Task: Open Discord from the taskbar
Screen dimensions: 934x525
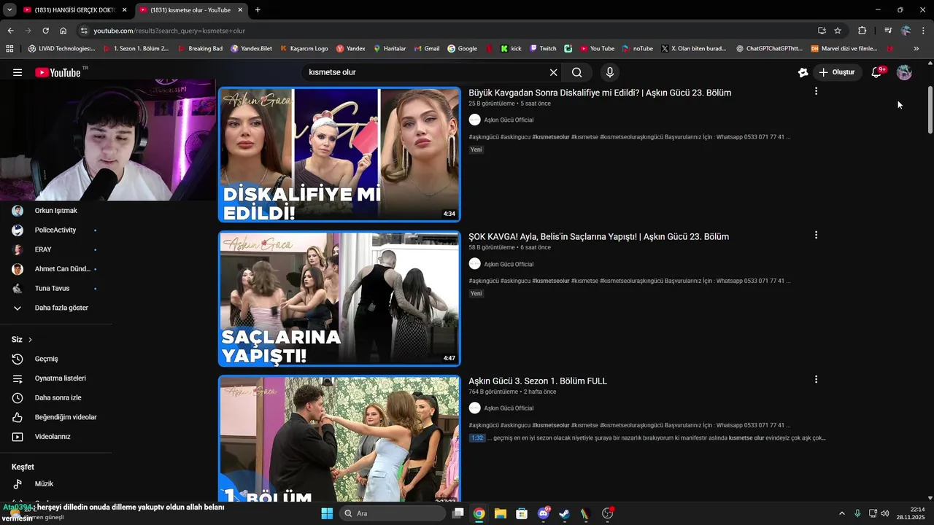Action: pos(543,513)
